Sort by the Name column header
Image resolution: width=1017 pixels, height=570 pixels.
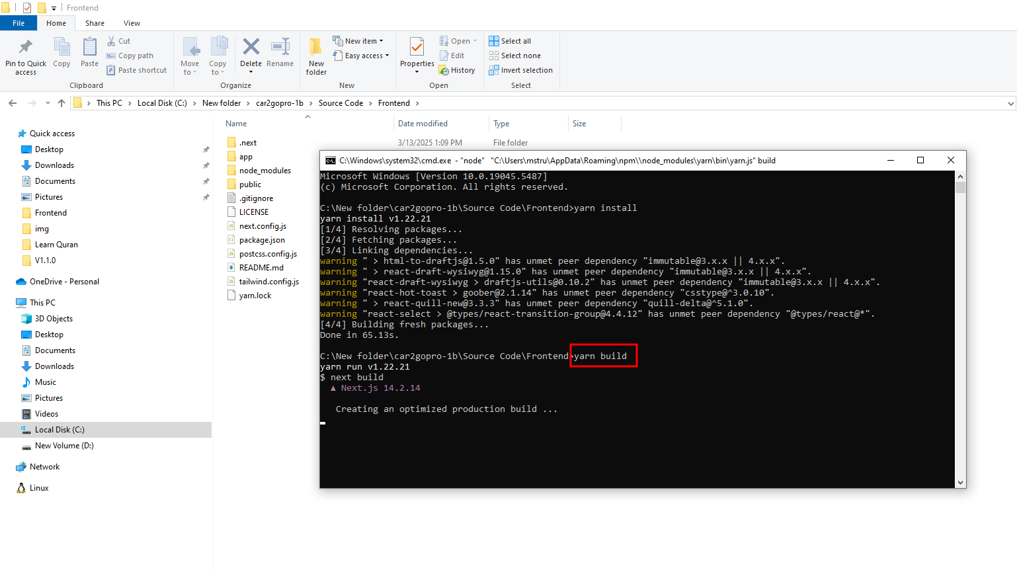(x=236, y=124)
